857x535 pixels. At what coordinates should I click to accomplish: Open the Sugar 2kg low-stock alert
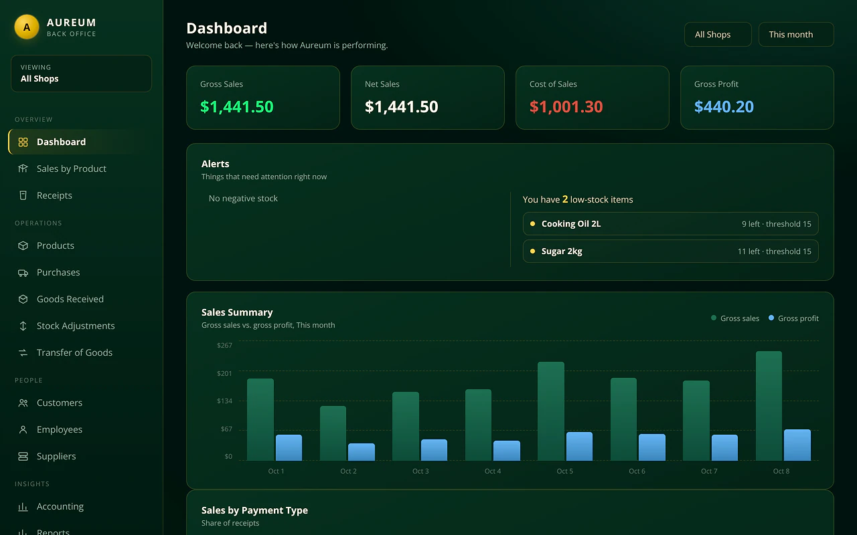pyautogui.click(x=670, y=251)
